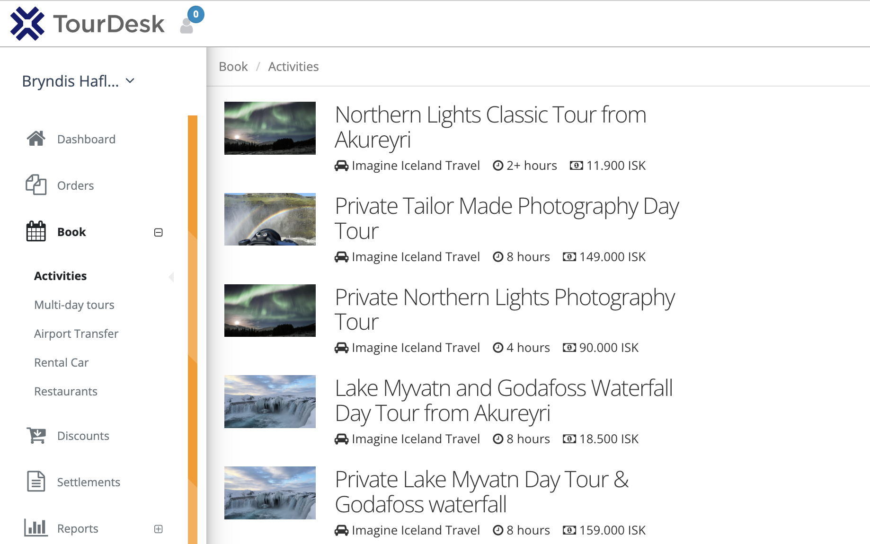Select Multi-day tours in sidebar
The image size is (870, 544).
click(74, 305)
